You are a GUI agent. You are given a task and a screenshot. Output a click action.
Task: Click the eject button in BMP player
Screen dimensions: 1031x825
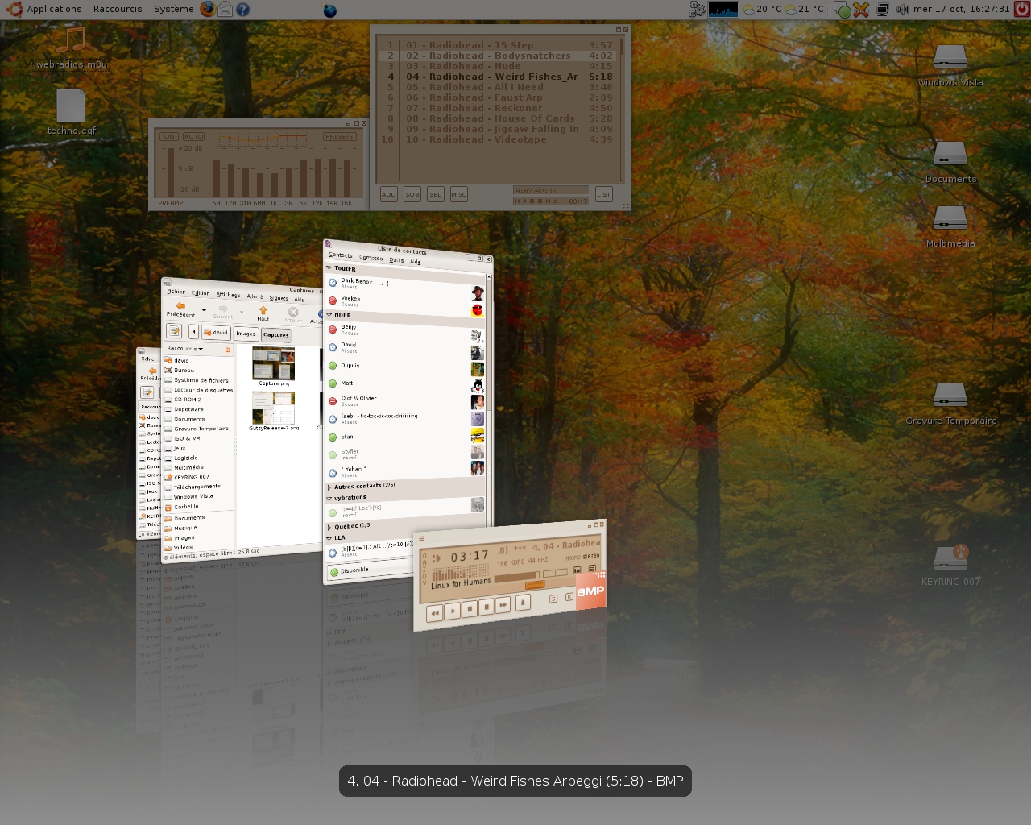pos(523,602)
